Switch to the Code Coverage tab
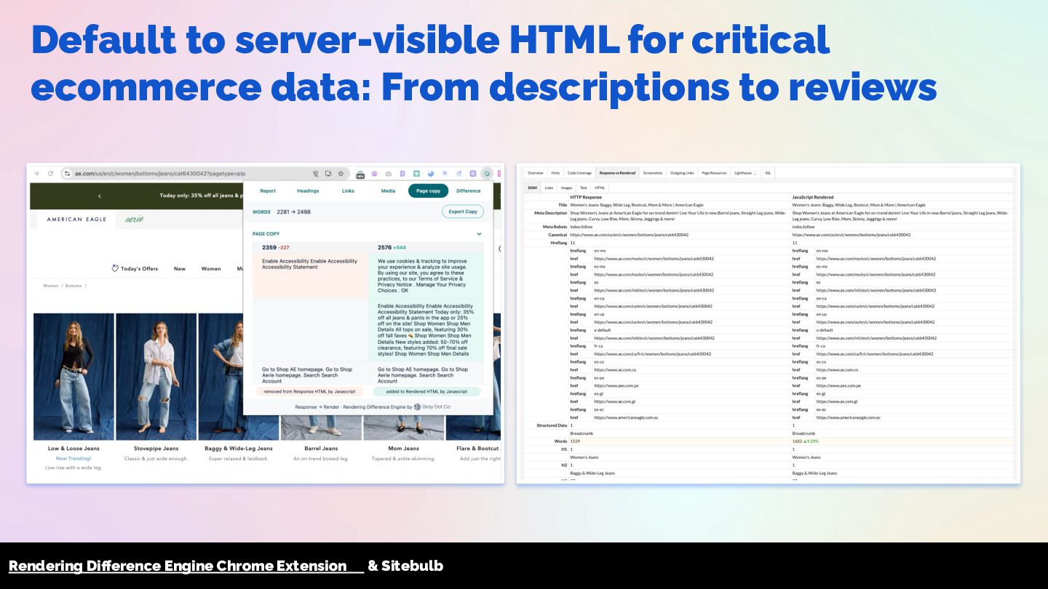The width and height of the screenshot is (1048, 589). coord(579,173)
